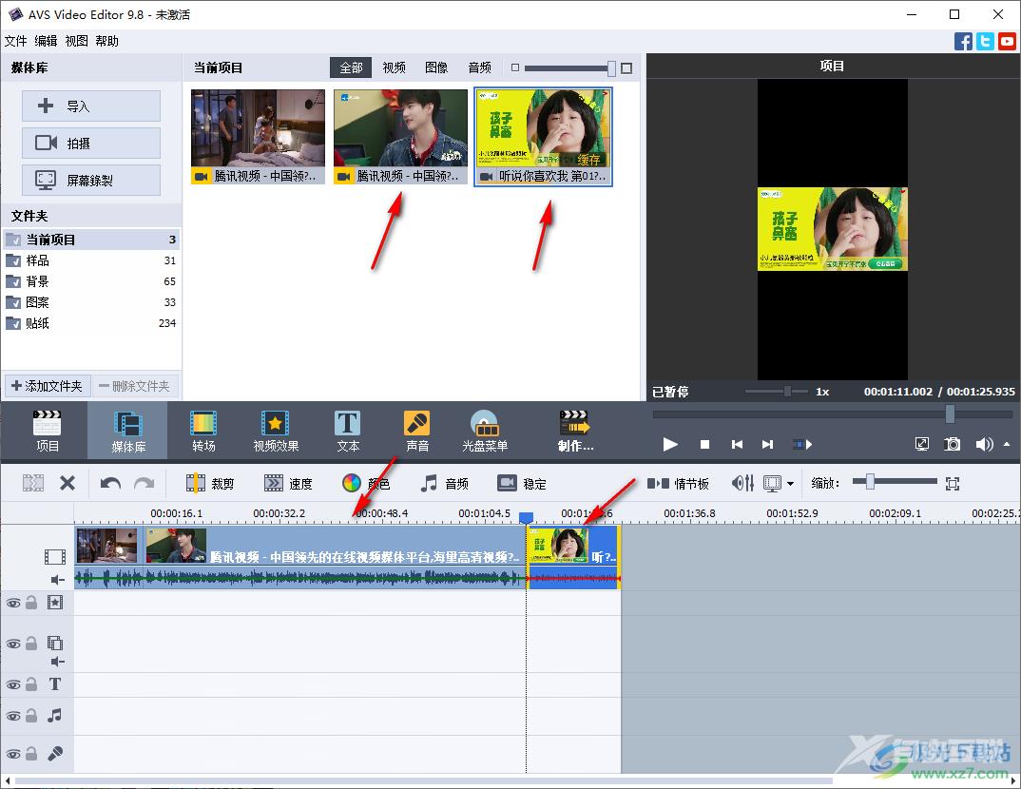The height and width of the screenshot is (789, 1021).
Task: Click the 导入 import button
Action: [91, 106]
